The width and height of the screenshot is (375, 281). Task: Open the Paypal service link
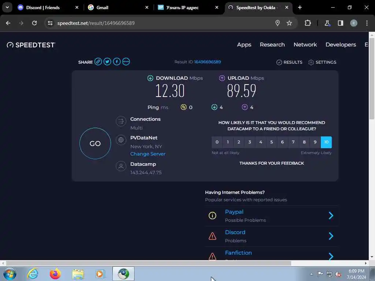[x=234, y=212]
